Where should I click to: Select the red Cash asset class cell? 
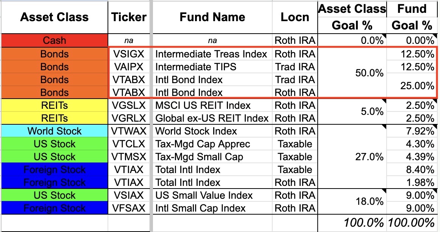55,40
